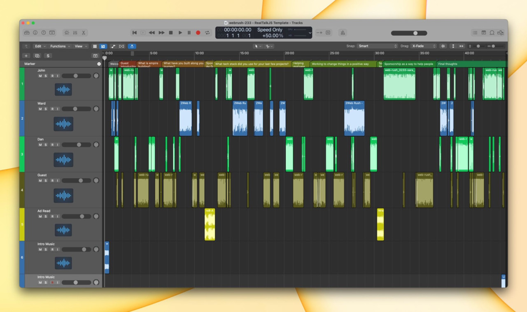Click the red Record button

[198, 33]
